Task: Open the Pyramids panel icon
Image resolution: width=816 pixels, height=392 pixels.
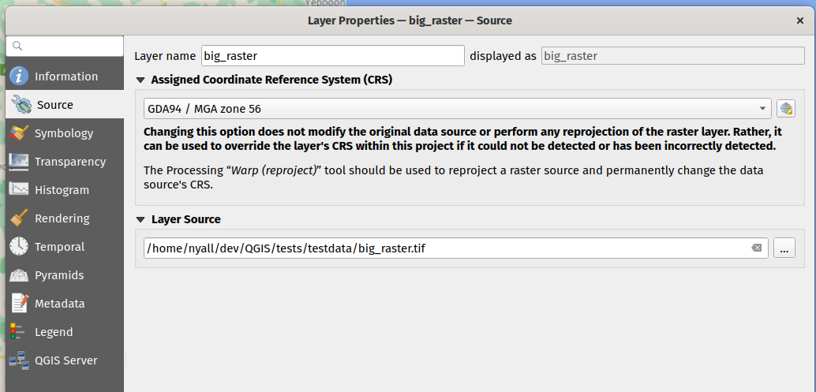Action: tap(20, 275)
